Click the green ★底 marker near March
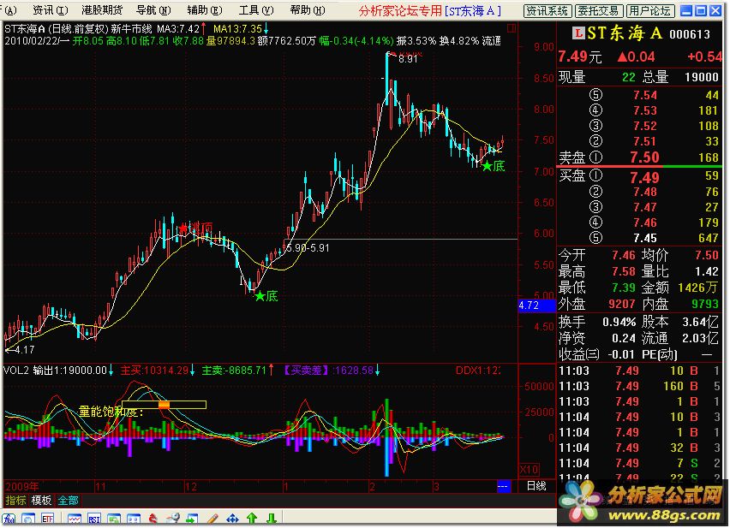This screenshot has height=528, width=730. click(494, 166)
